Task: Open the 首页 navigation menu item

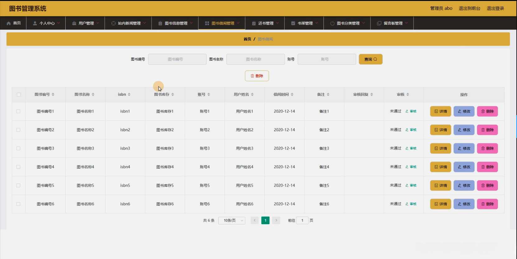Action: tap(13, 23)
